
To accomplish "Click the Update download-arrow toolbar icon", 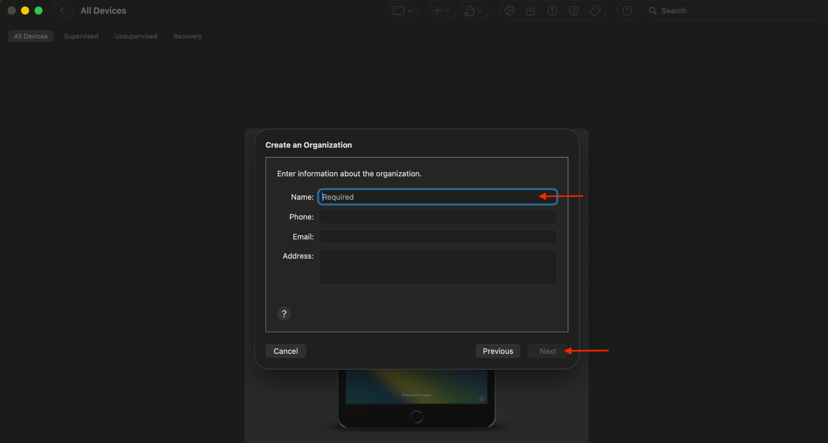I will pyautogui.click(x=531, y=11).
